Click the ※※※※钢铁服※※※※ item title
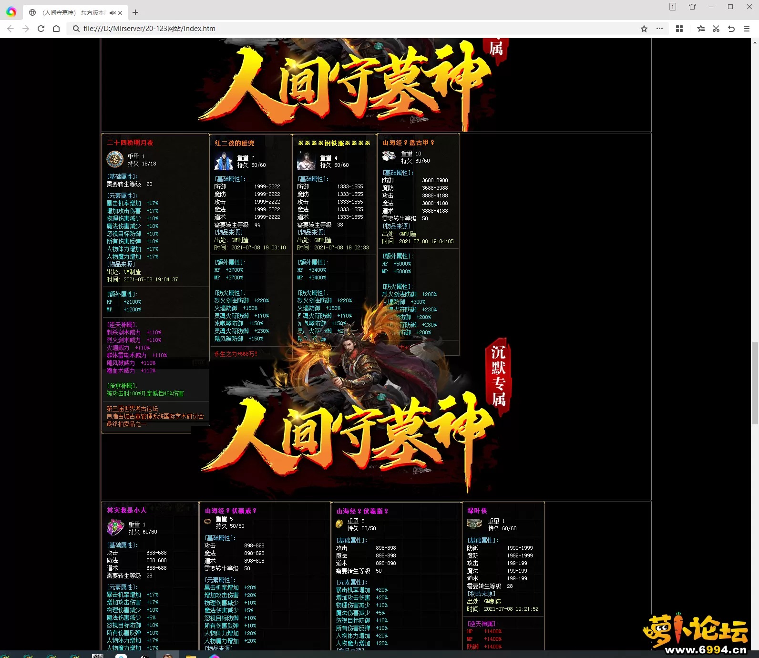 tap(334, 143)
